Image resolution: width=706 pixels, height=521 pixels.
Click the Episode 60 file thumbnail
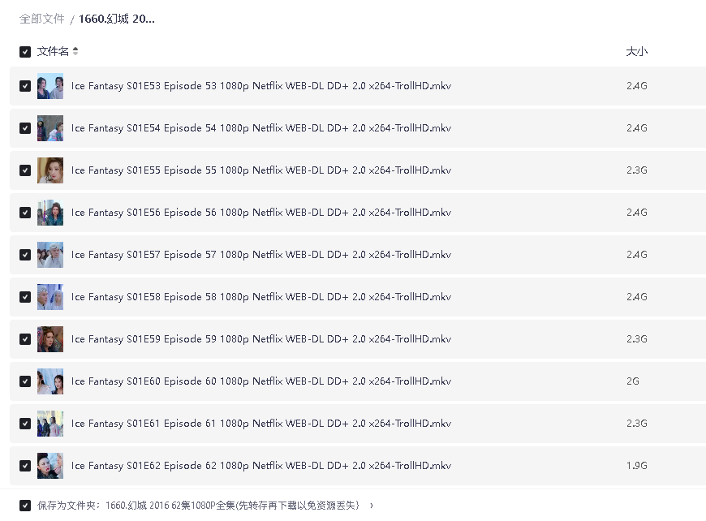pyautogui.click(x=50, y=381)
